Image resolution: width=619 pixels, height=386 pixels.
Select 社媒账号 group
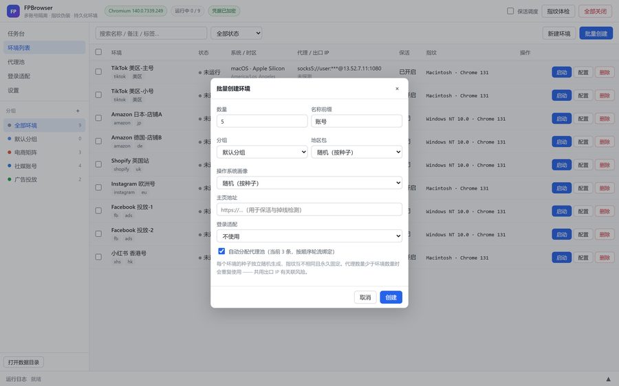44,166
